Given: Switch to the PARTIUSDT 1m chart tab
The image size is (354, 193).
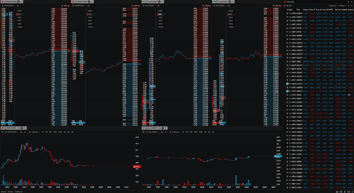Looking at the screenshot, I should 13,128.
